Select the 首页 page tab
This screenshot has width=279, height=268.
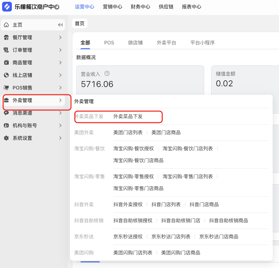(79, 23)
